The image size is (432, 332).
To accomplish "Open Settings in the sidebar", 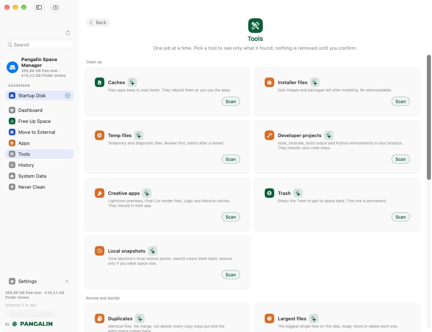I will coord(39,281).
